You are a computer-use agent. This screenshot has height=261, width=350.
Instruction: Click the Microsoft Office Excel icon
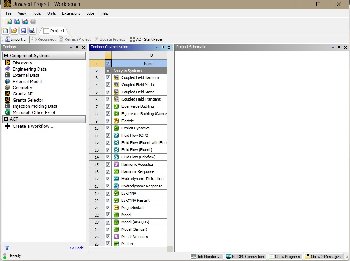[x=7, y=112]
